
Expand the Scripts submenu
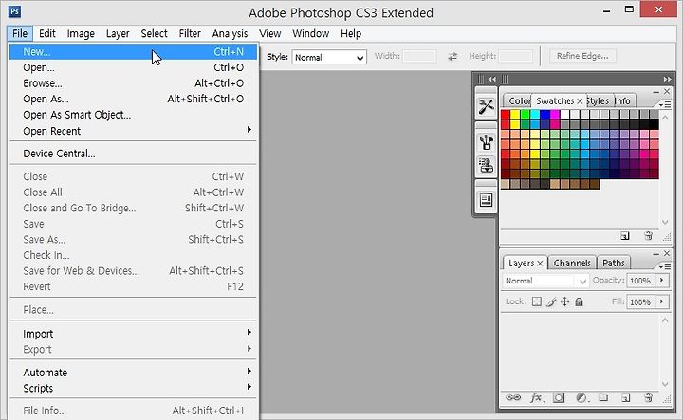click(133, 388)
